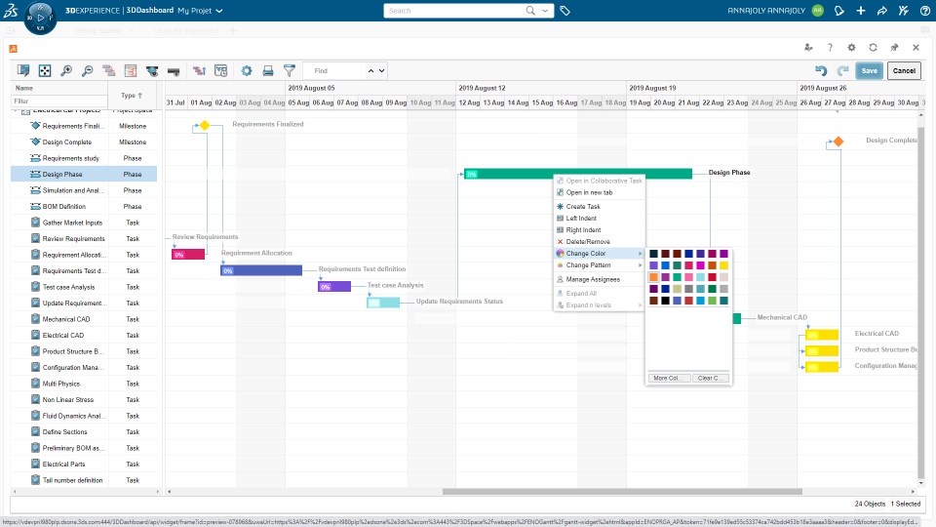Open the search options dropdown chevron
936x527 pixels.
545,11
